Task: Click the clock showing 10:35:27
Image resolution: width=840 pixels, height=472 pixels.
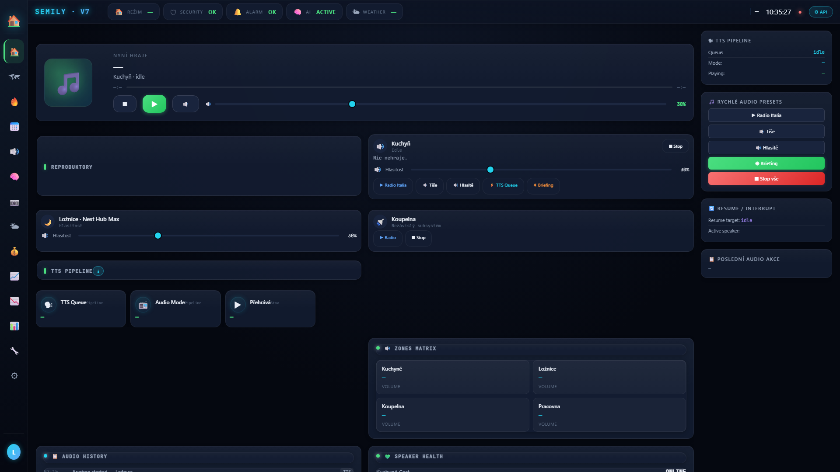Action: pyautogui.click(x=778, y=12)
